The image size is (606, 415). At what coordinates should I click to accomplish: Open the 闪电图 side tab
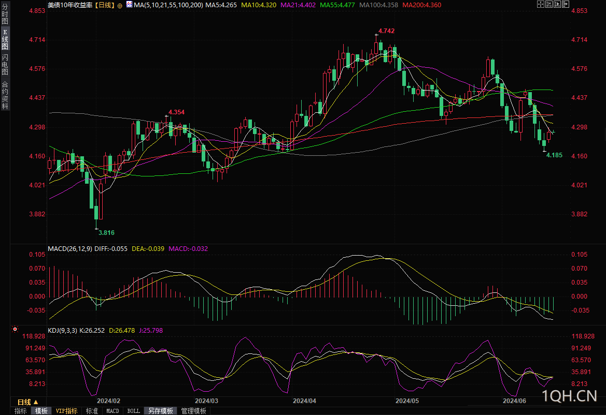[x=5, y=64]
